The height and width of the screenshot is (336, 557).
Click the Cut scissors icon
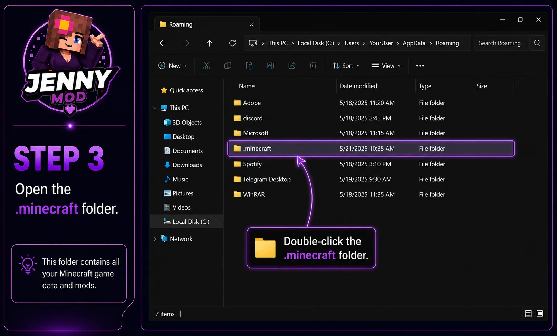pos(207,65)
